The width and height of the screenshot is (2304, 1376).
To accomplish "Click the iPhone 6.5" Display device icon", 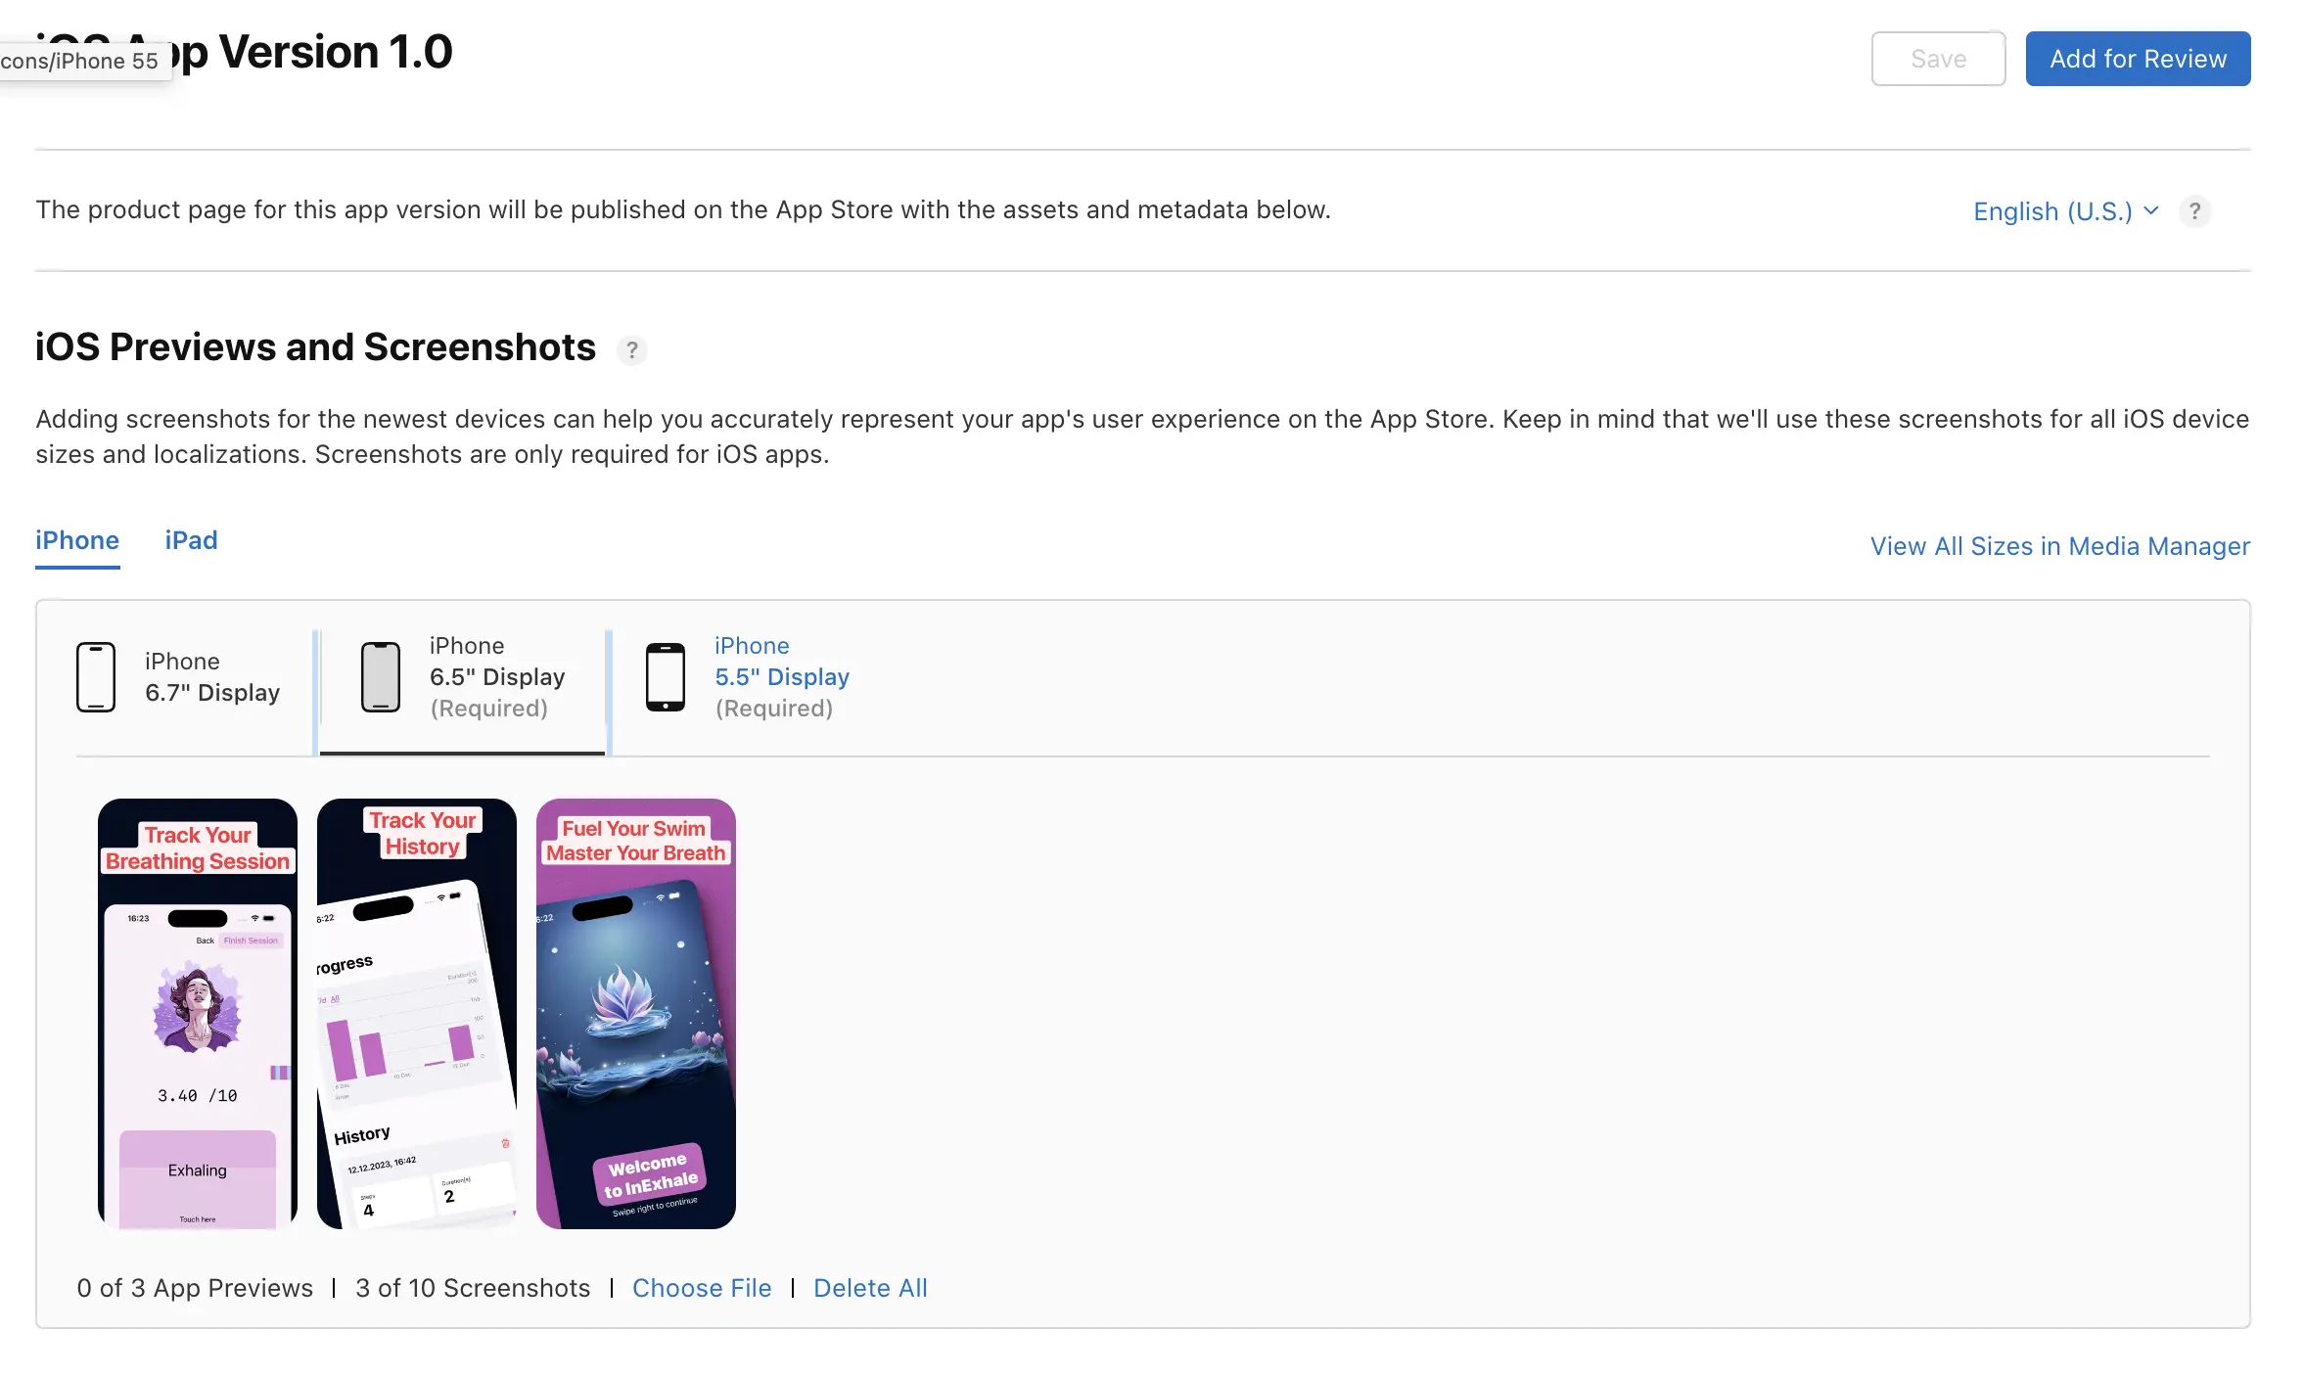I will click(381, 677).
